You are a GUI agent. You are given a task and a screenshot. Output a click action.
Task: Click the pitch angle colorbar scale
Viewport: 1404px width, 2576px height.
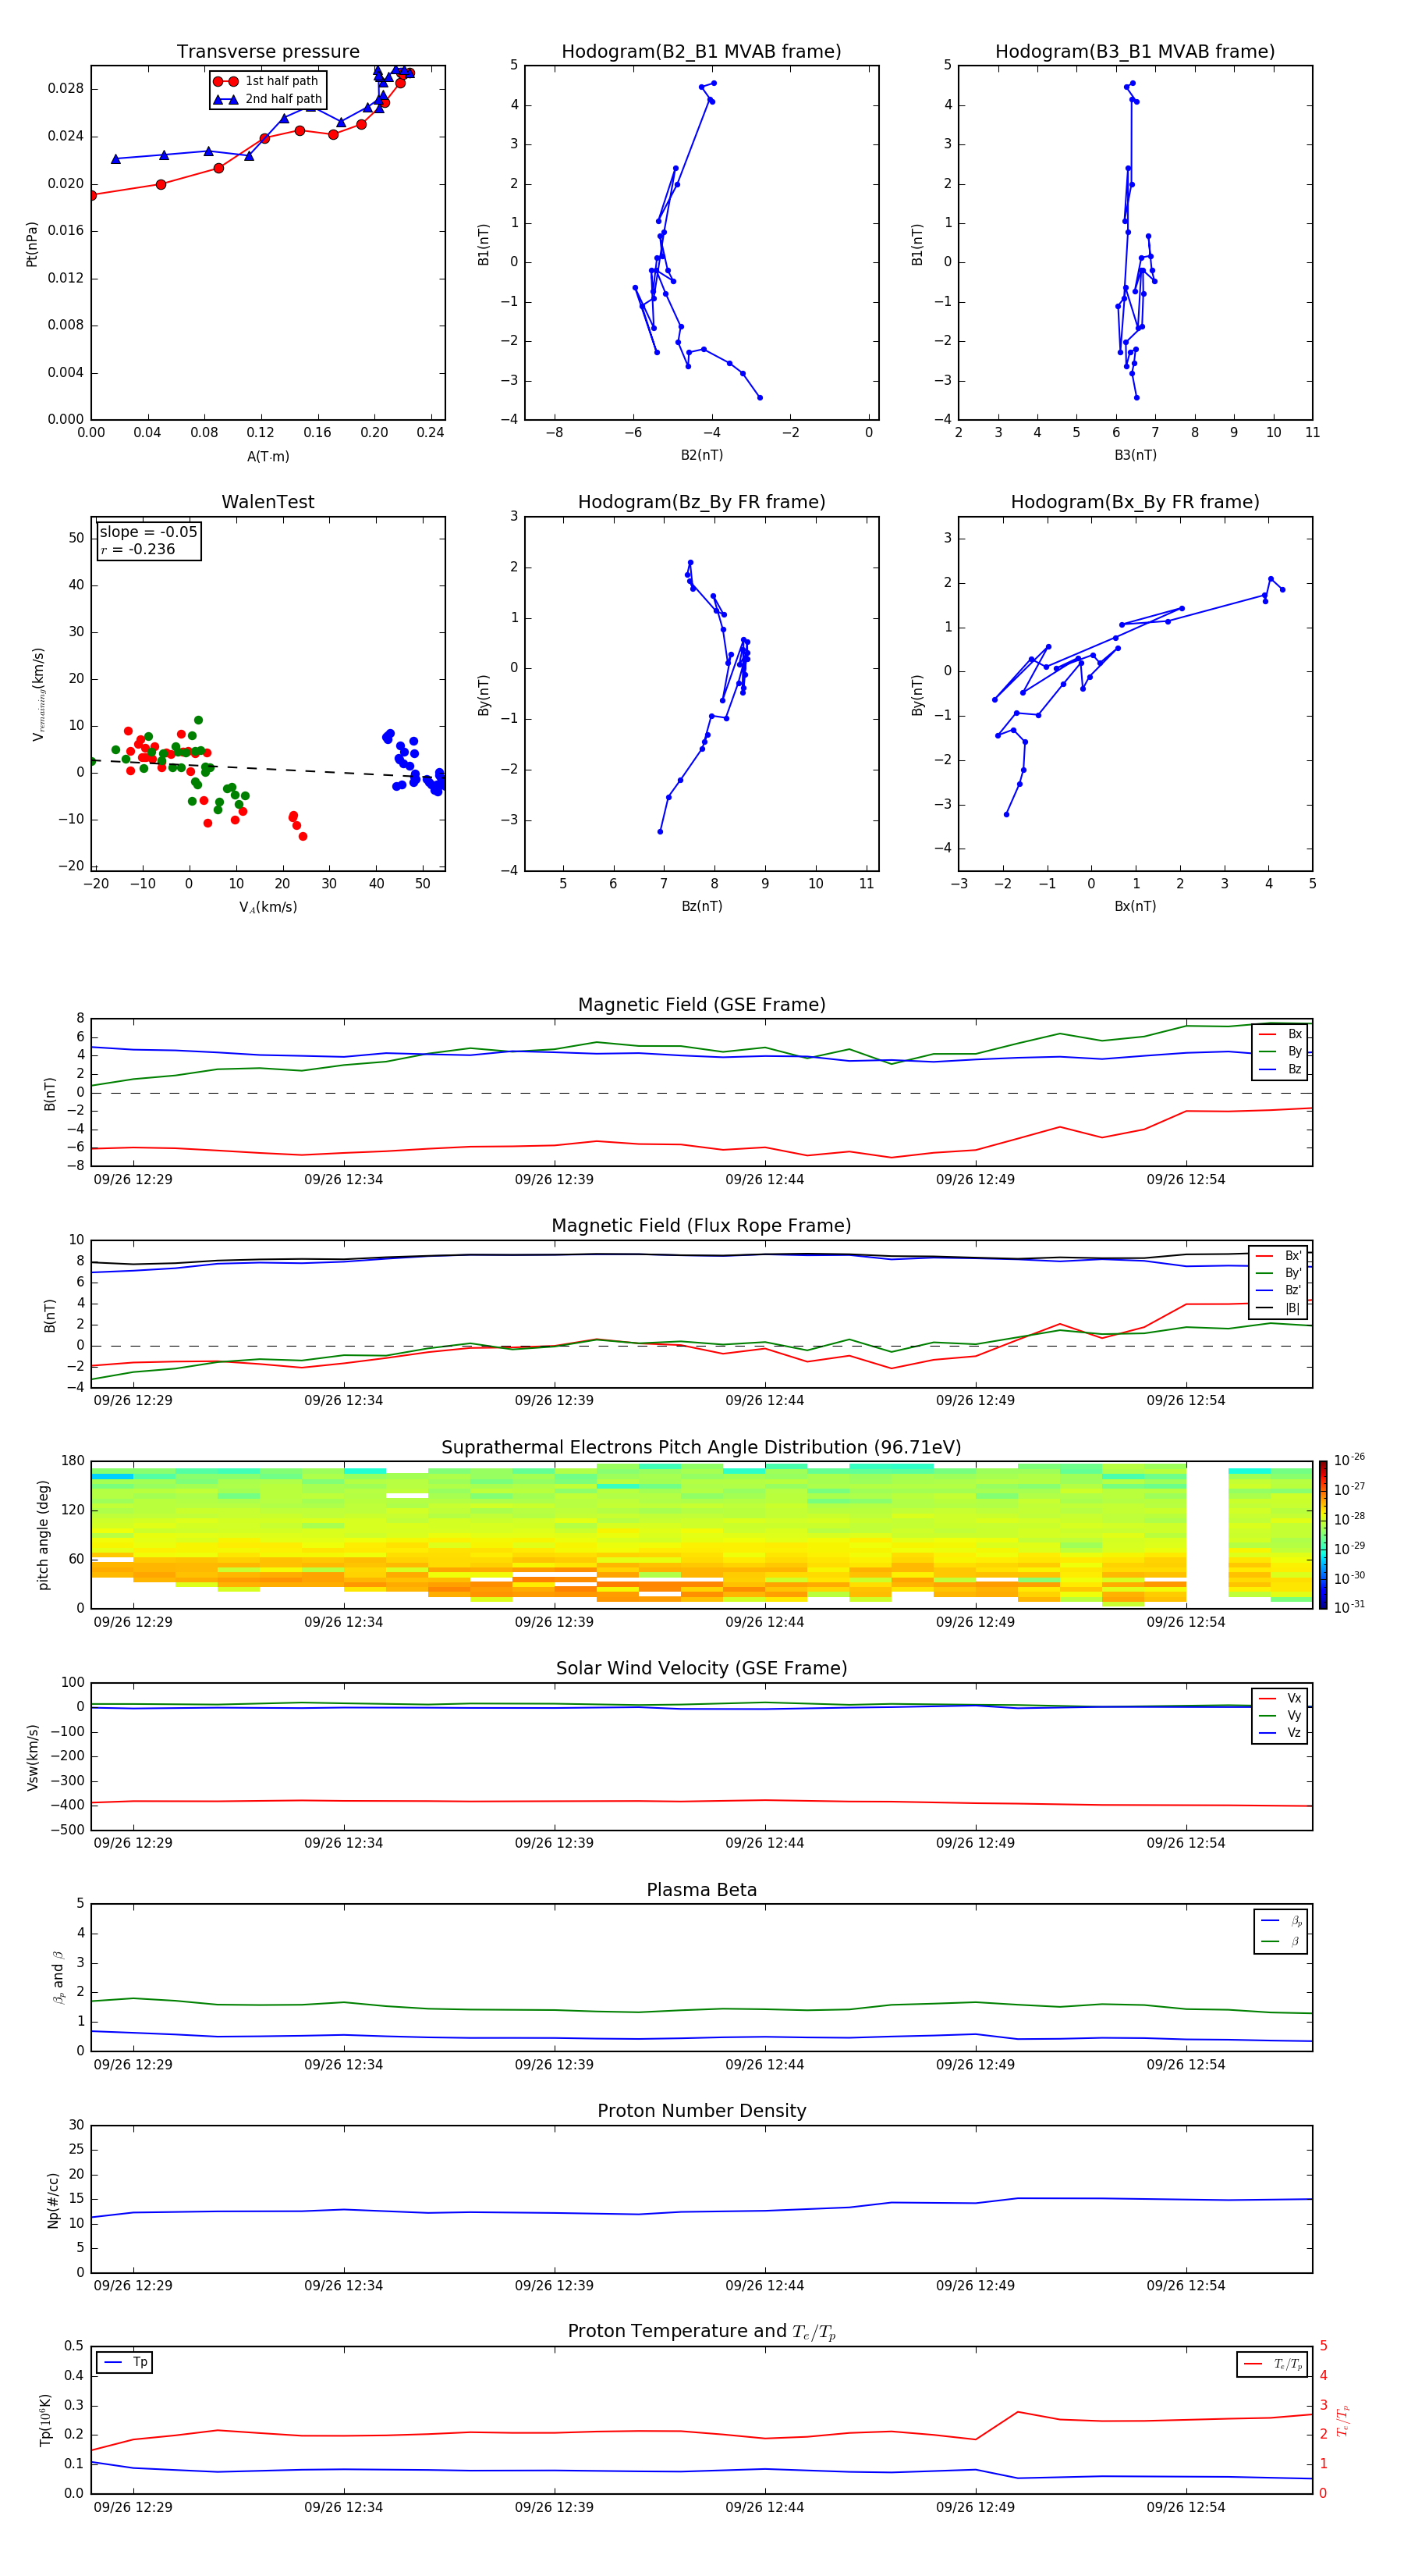tap(1323, 1535)
